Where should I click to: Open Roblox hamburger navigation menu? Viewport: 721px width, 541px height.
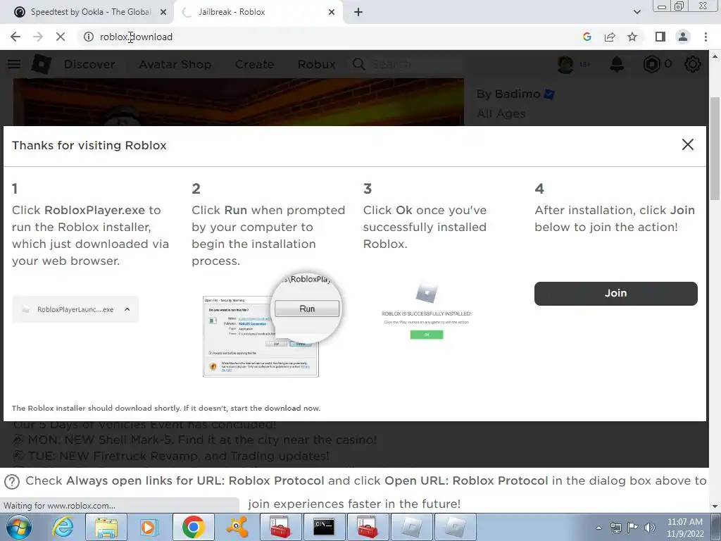(x=14, y=64)
